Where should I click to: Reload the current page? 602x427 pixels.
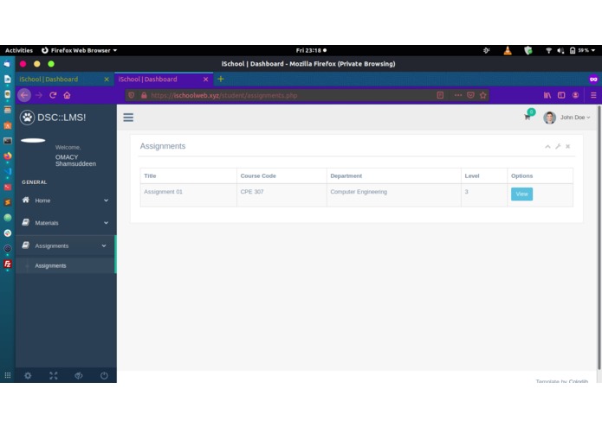pyautogui.click(x=53, y=95)
